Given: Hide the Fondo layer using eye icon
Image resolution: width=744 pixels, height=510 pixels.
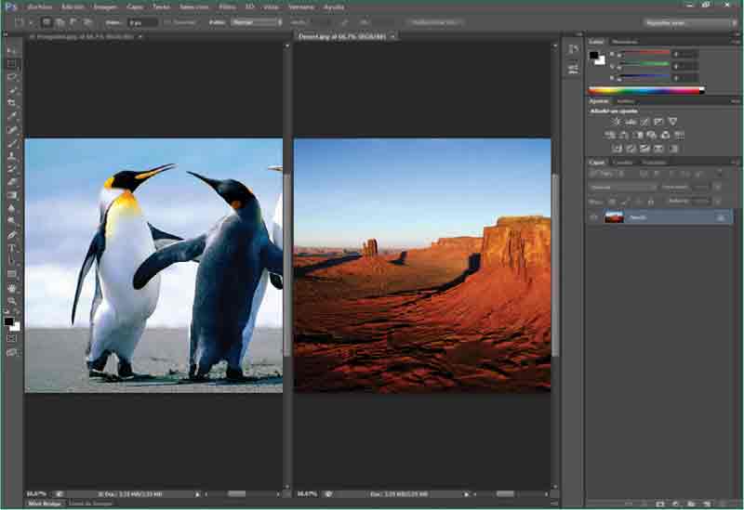Looking at the screenshot, I should point(593,216).
